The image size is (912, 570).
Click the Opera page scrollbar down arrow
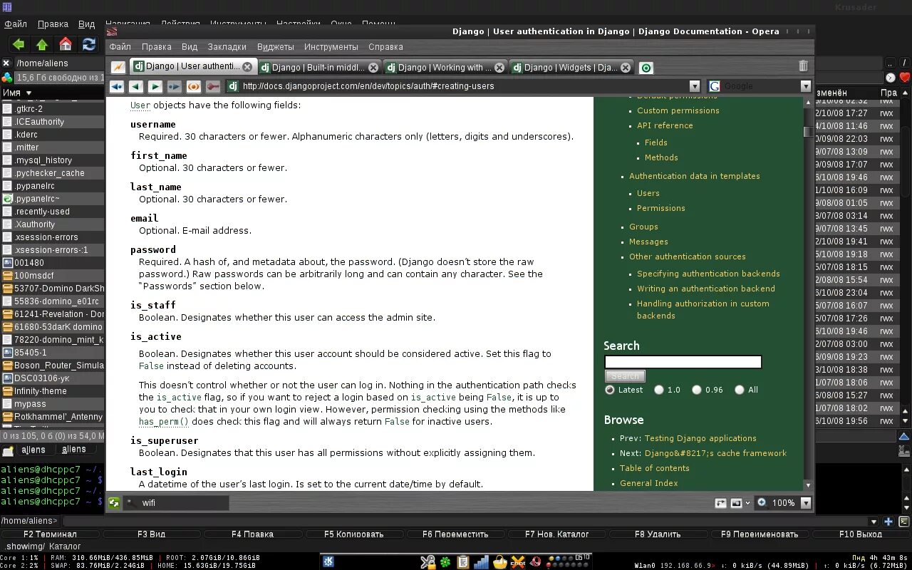point(807,485)
